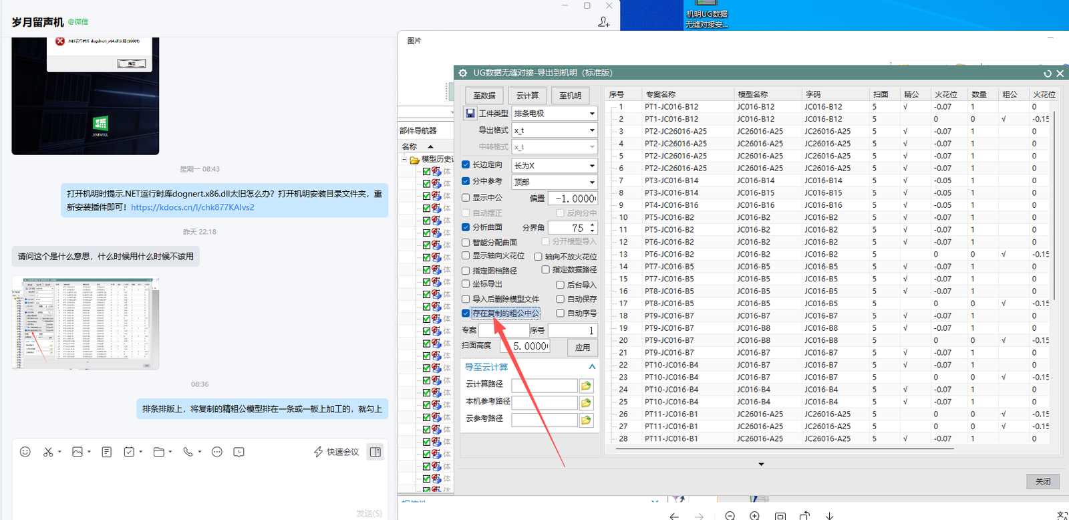Screen dimensions: 1069x520
Task: Toggle the sidebar panel icon beside 快速会议
Action: tap(375, 452)
